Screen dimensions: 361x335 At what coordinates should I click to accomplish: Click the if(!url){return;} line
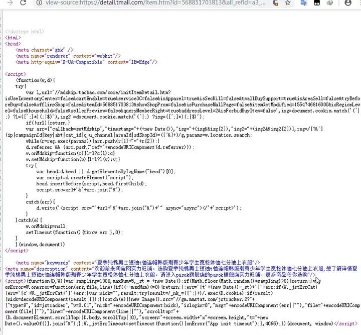coord(48,123)
